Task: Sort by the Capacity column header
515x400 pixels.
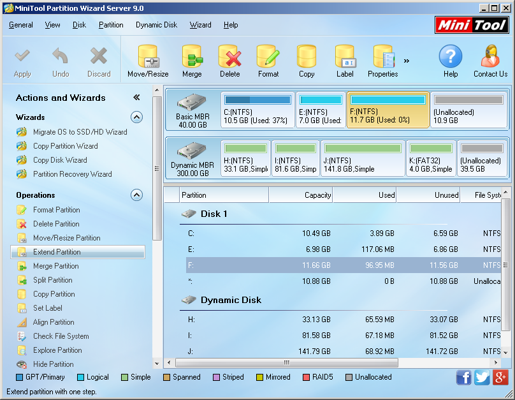Action: pos(301,195)
